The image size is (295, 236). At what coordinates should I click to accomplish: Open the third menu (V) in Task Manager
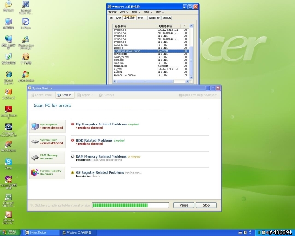(x=136, y=12)
